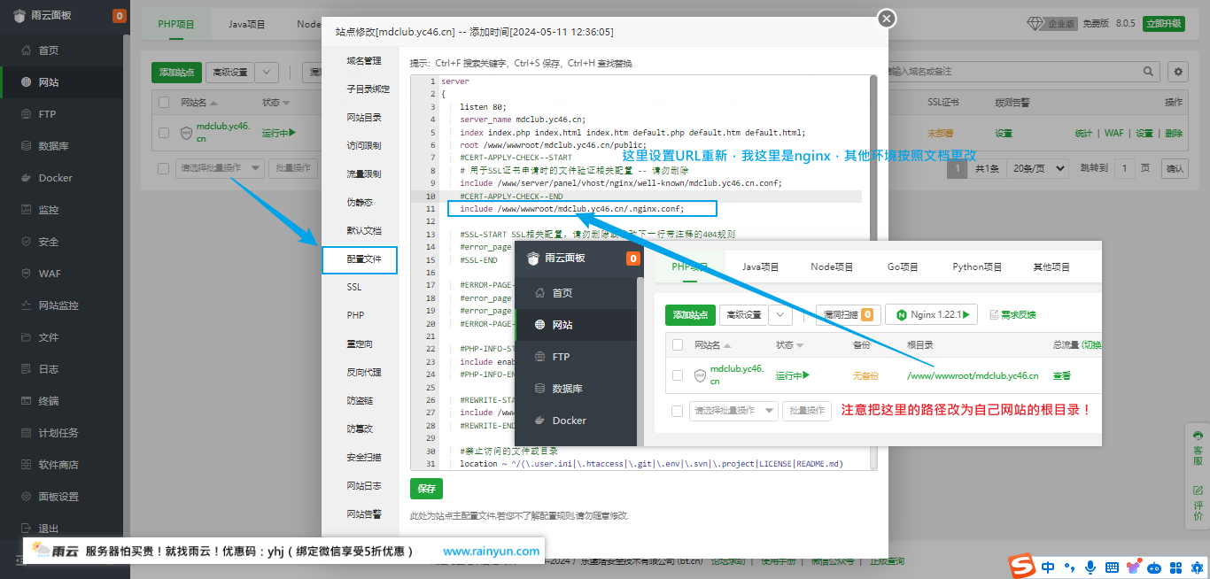Toggle the 中 language mode on the Sogou bar
Screen dimensions: 1210x579
point(1049,567)
